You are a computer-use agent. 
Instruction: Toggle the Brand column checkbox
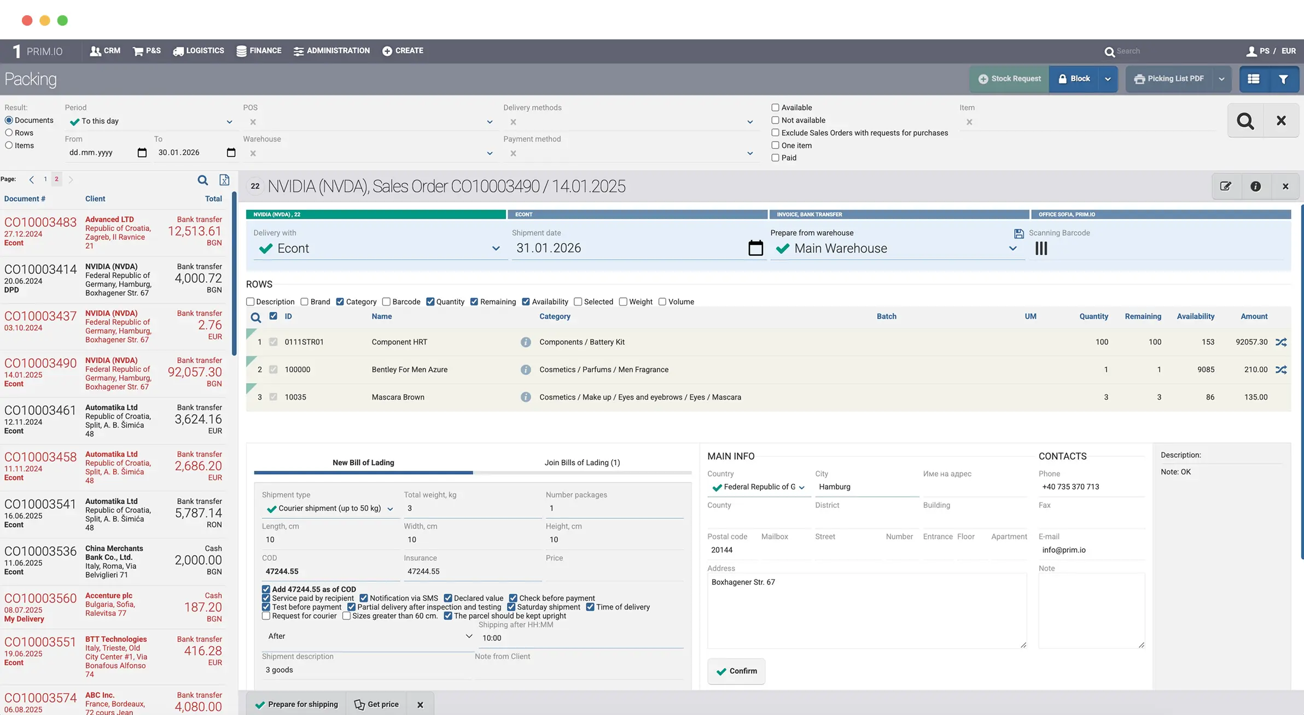tap(305, 302)
